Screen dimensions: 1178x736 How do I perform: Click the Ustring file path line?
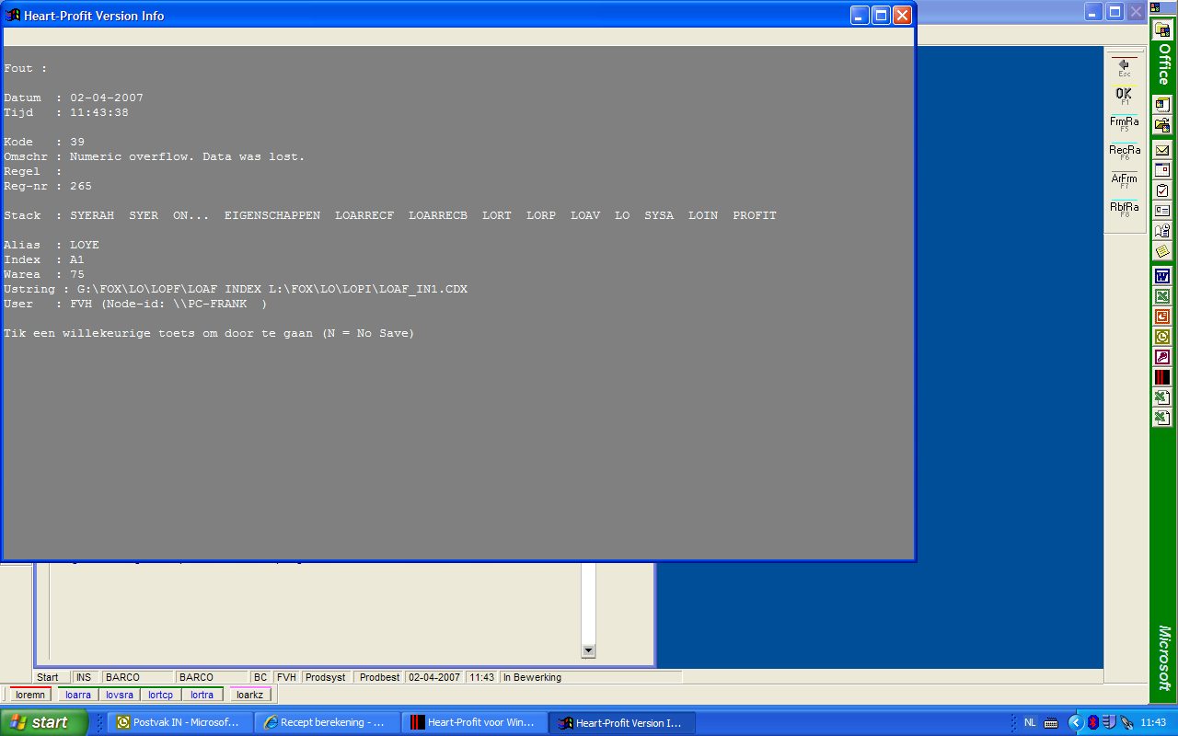[x=236, y=289]
